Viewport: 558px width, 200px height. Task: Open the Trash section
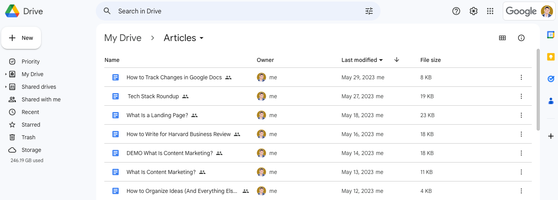click(28, 137)
